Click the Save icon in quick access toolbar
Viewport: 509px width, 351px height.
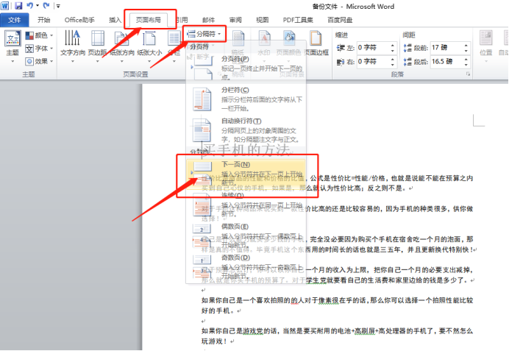(18, 6)
